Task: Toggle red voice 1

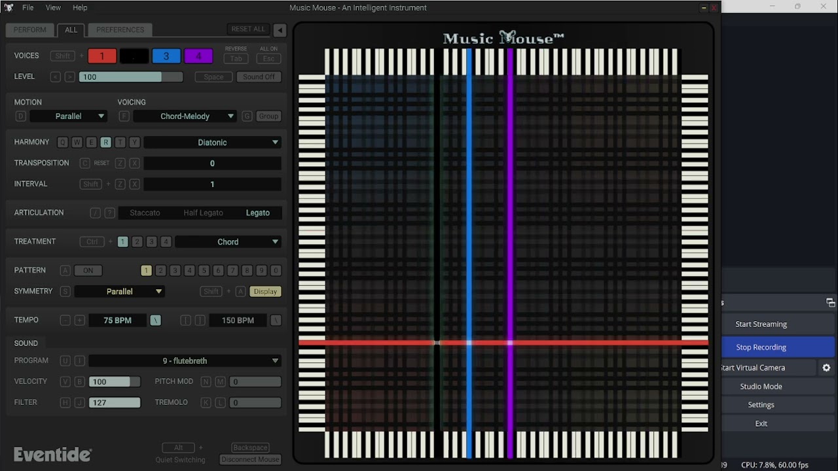Action: tap(102, 56)
